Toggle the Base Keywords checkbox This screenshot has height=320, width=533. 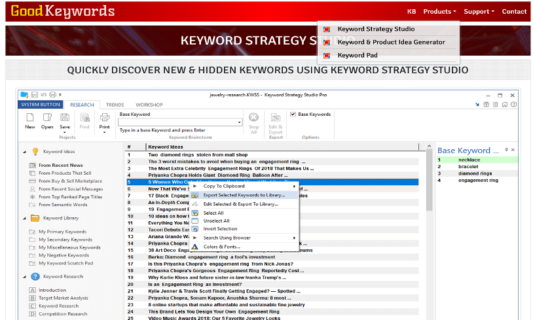pos(293,115)
